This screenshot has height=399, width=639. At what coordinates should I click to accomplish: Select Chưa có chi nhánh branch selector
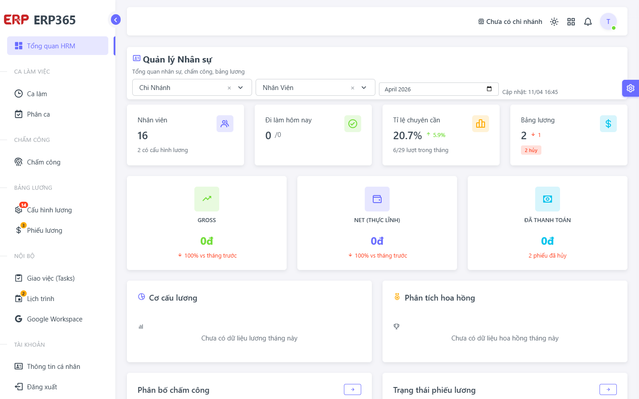510,22
